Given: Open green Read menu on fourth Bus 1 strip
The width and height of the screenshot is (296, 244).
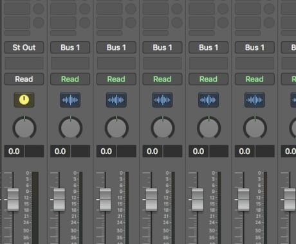Looking at the screenshot, I should 208,79.
